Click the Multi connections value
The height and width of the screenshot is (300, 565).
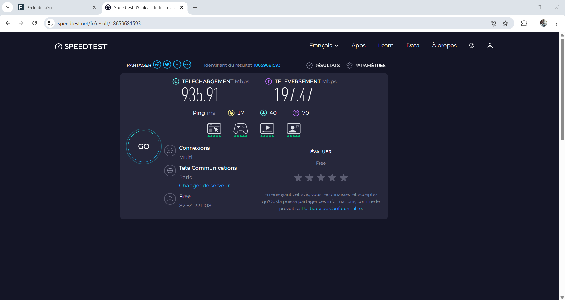click(186, 157)
